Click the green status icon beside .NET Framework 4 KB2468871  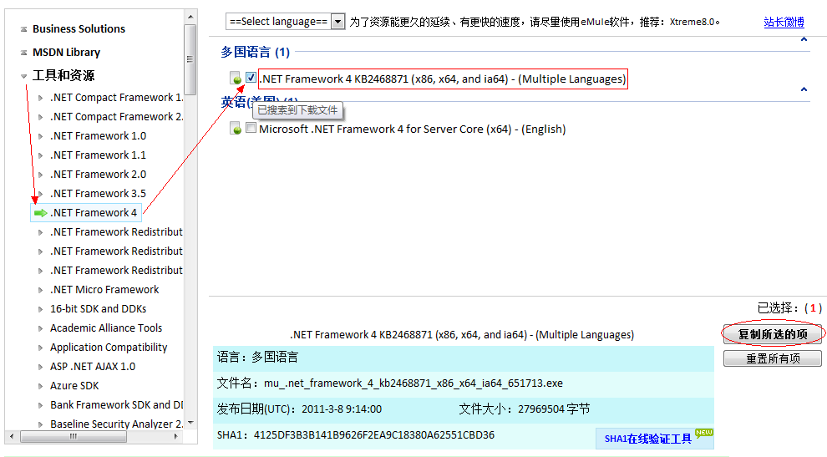pyautogui.click(x=236, y=79)
